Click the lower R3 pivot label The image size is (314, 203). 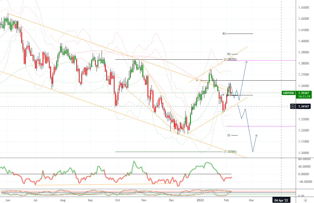point(229,54)
